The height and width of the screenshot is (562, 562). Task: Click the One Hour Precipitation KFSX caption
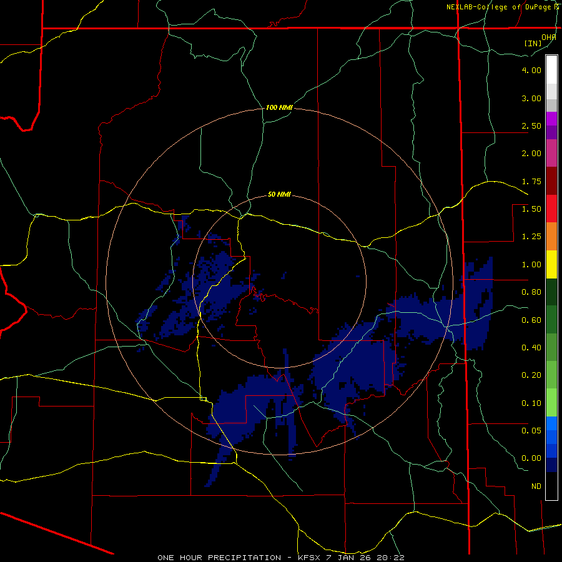point(281,558)
